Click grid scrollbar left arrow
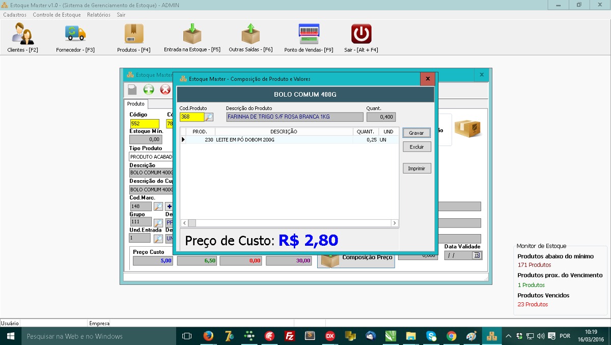This screenshot has width=611, height=345. pyautogui.click(x=184, y=223)
